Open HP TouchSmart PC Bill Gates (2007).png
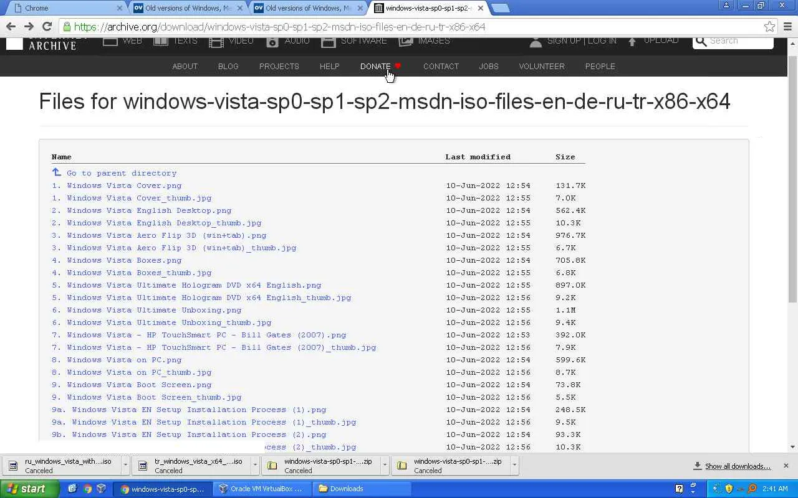The height and width of the screenshot is (498, 798). point(199,335)
